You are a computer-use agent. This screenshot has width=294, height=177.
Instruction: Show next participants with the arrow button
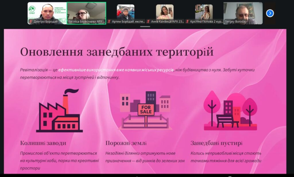click(x=270, y=13)
